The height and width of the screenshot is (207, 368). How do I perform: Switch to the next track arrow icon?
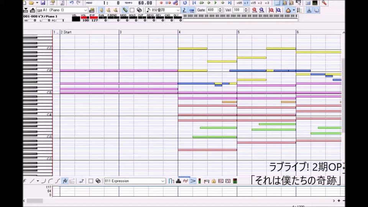pyautogui.click(x=33, y=10)
